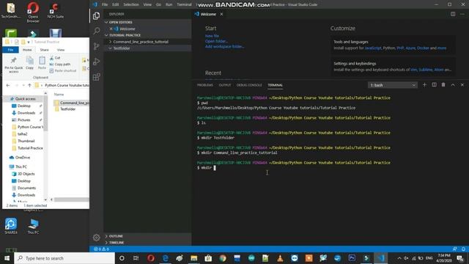Open Microsoft Edge from the taskbar
The width and height of the screenshot is (469, 264).
[165, 258]
